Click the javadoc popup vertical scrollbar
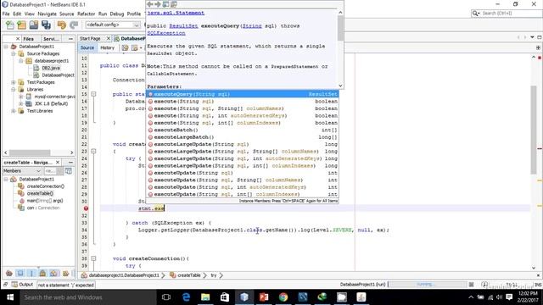The width and height of the screenshot is (543, 305). 340,48
